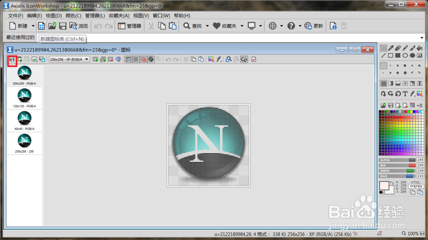The width and height of the screenshot is (428, 240).
Task: Expand the 收藏夹 dropdown arrow
Action: (x=241, y=26)
